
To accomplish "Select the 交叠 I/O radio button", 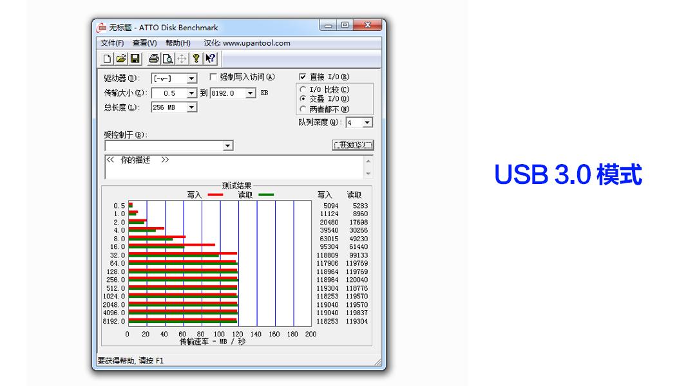I will 303,99.
